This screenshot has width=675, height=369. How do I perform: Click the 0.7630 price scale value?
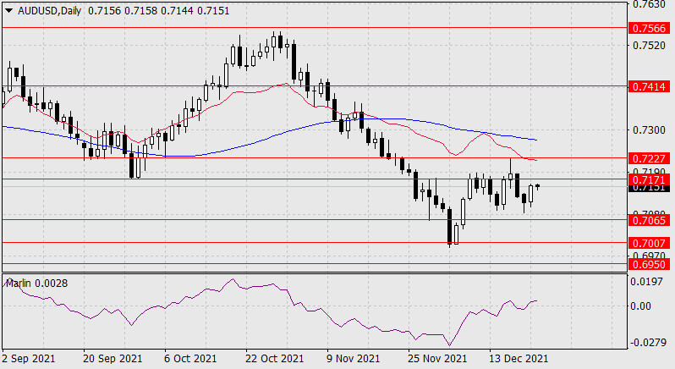649,4
